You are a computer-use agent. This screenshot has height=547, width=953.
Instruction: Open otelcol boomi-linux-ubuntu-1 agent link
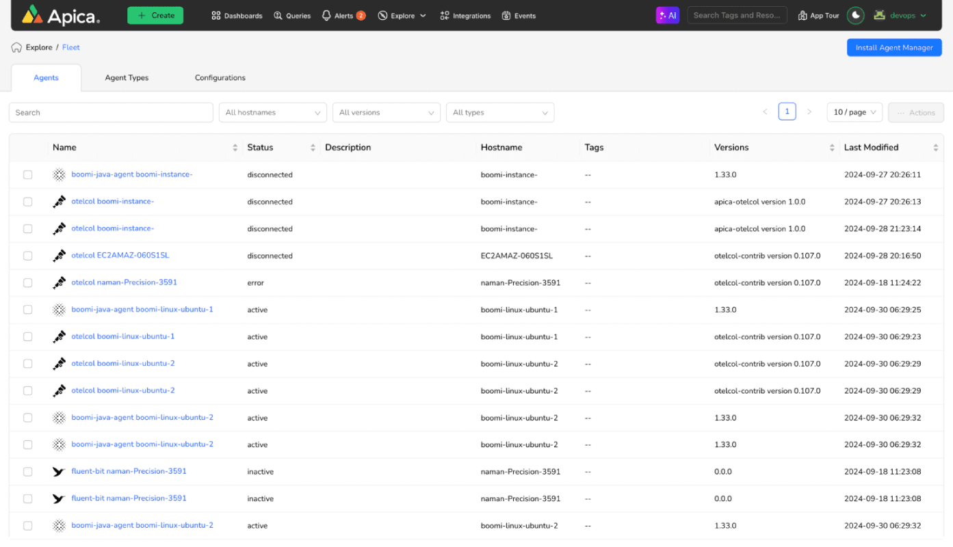click(x=123, y=336)
